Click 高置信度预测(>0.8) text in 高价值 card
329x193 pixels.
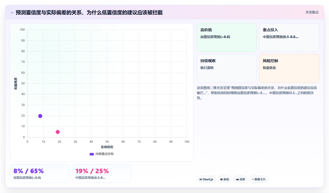tap(215, 37)
